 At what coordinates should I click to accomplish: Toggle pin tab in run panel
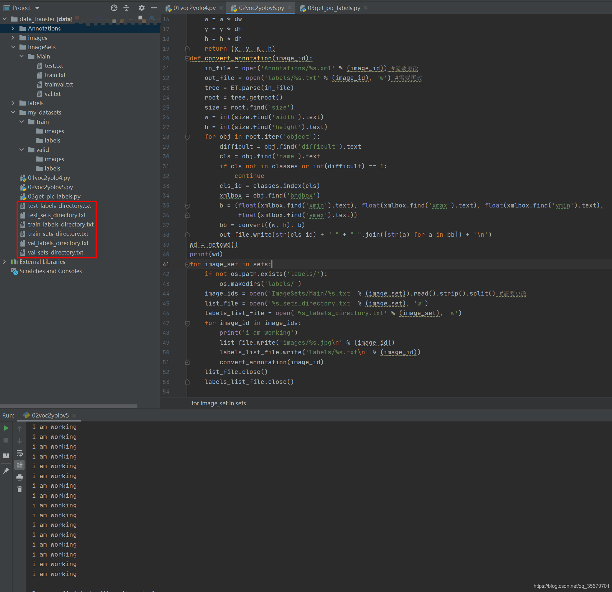coord(6,471)
